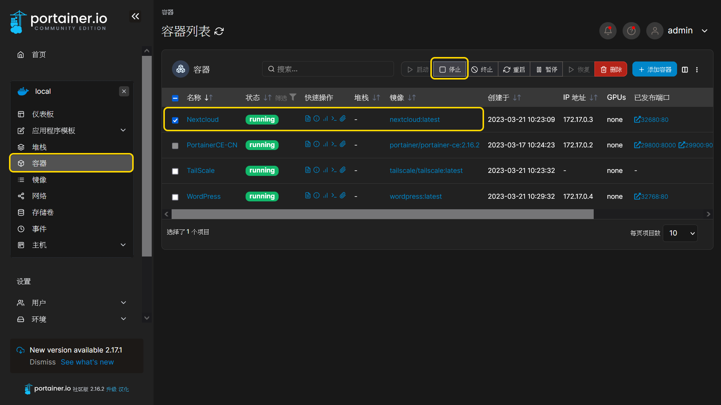Toggle the table columns settings icon
The height and width of the screenshot is (405, 721).
pos(685,70)
